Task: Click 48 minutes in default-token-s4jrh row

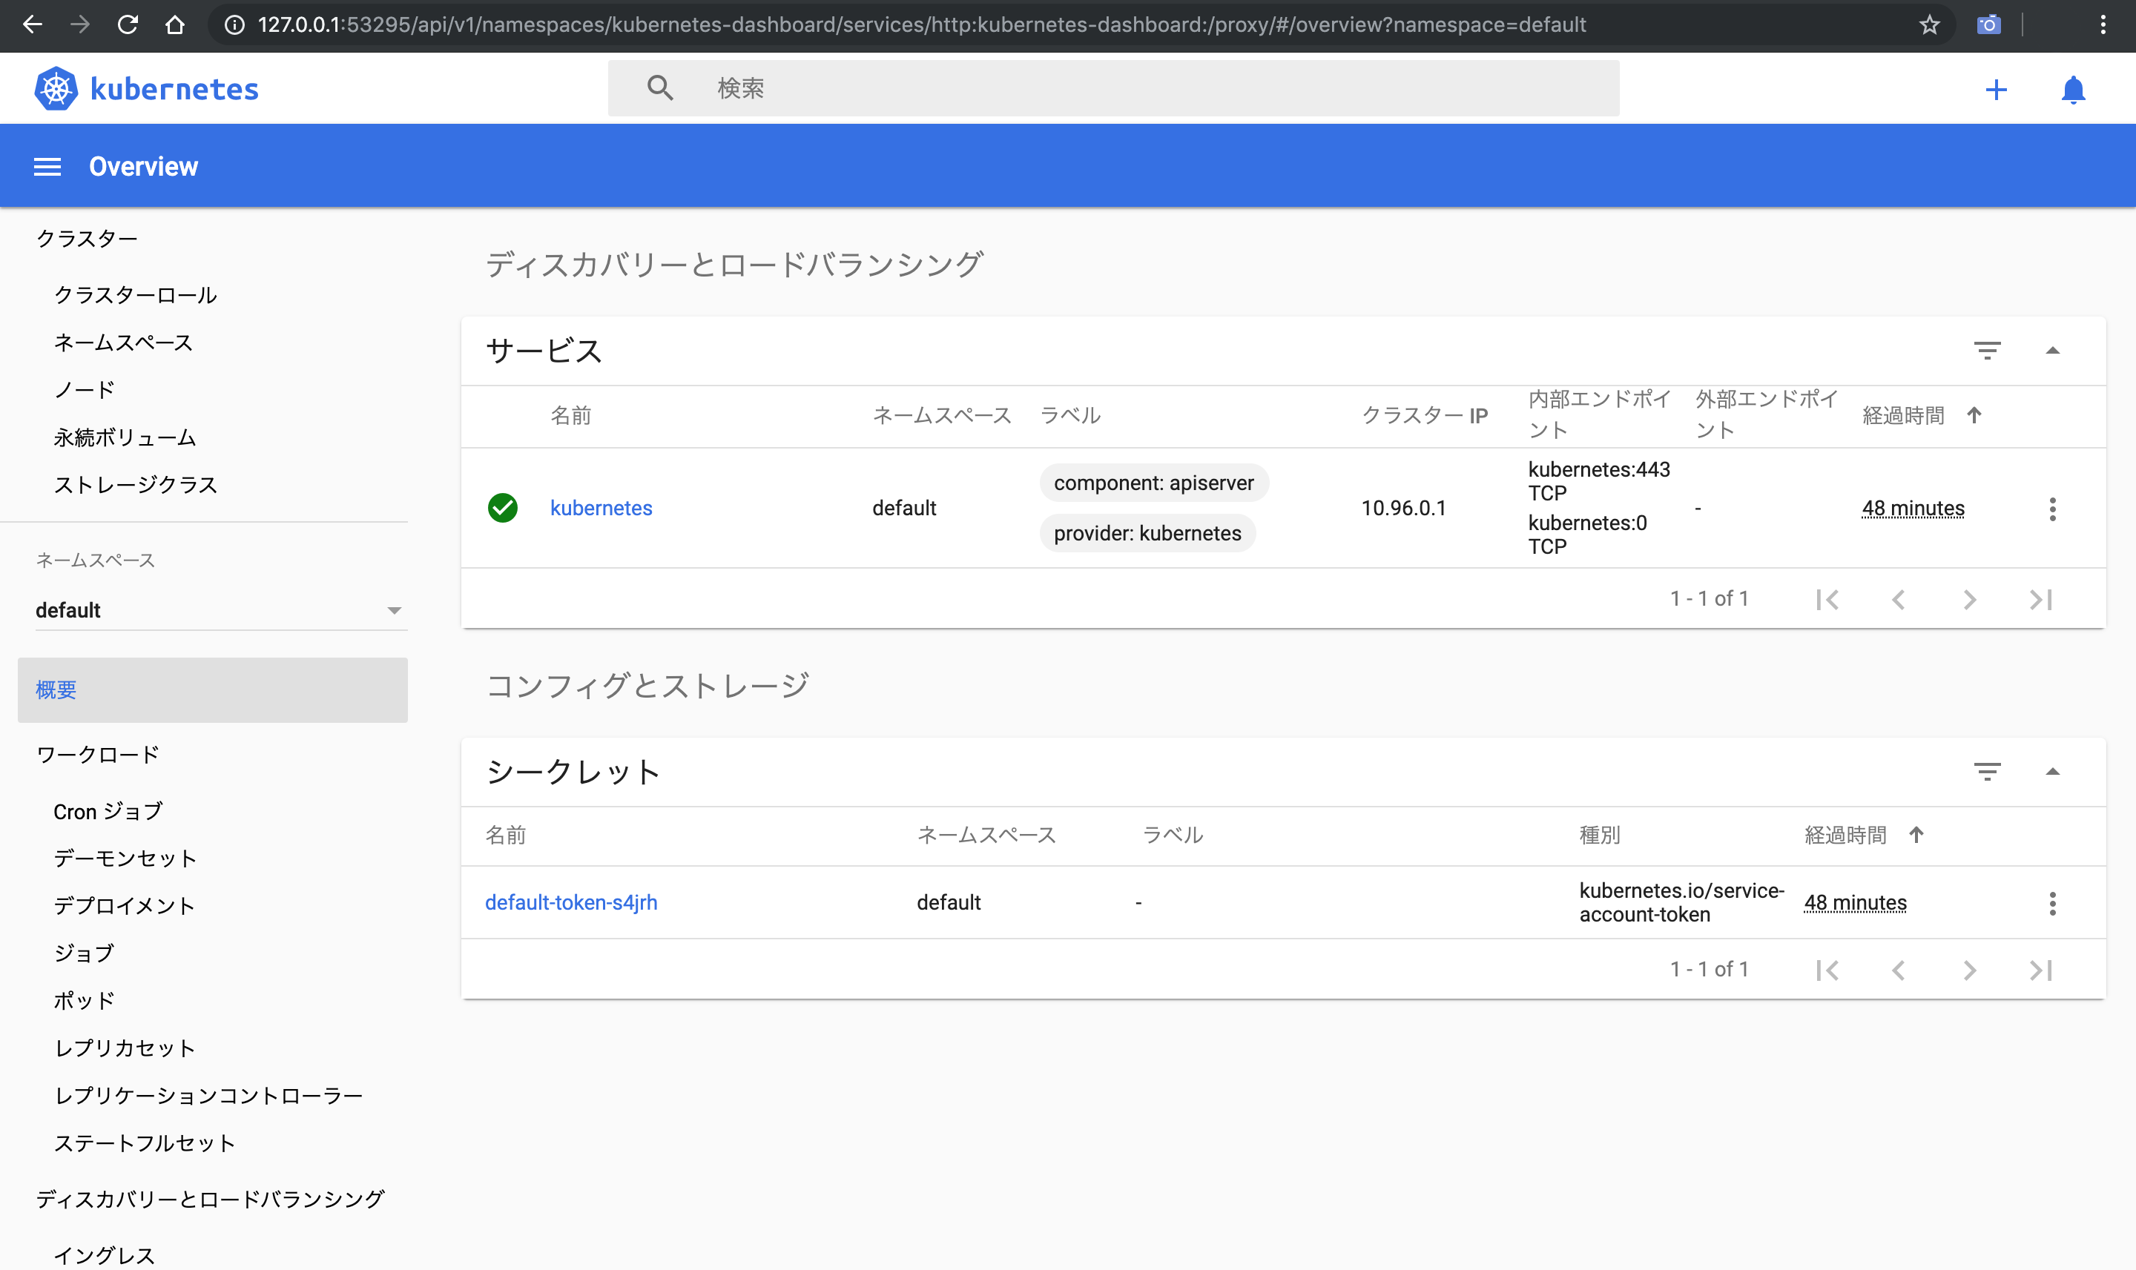Action: pyautogui.click(x=1855, y=903)
